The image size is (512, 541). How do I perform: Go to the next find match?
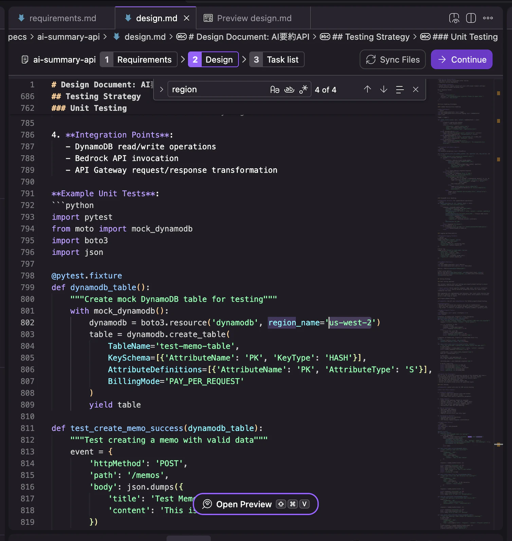tap(384, 89)
